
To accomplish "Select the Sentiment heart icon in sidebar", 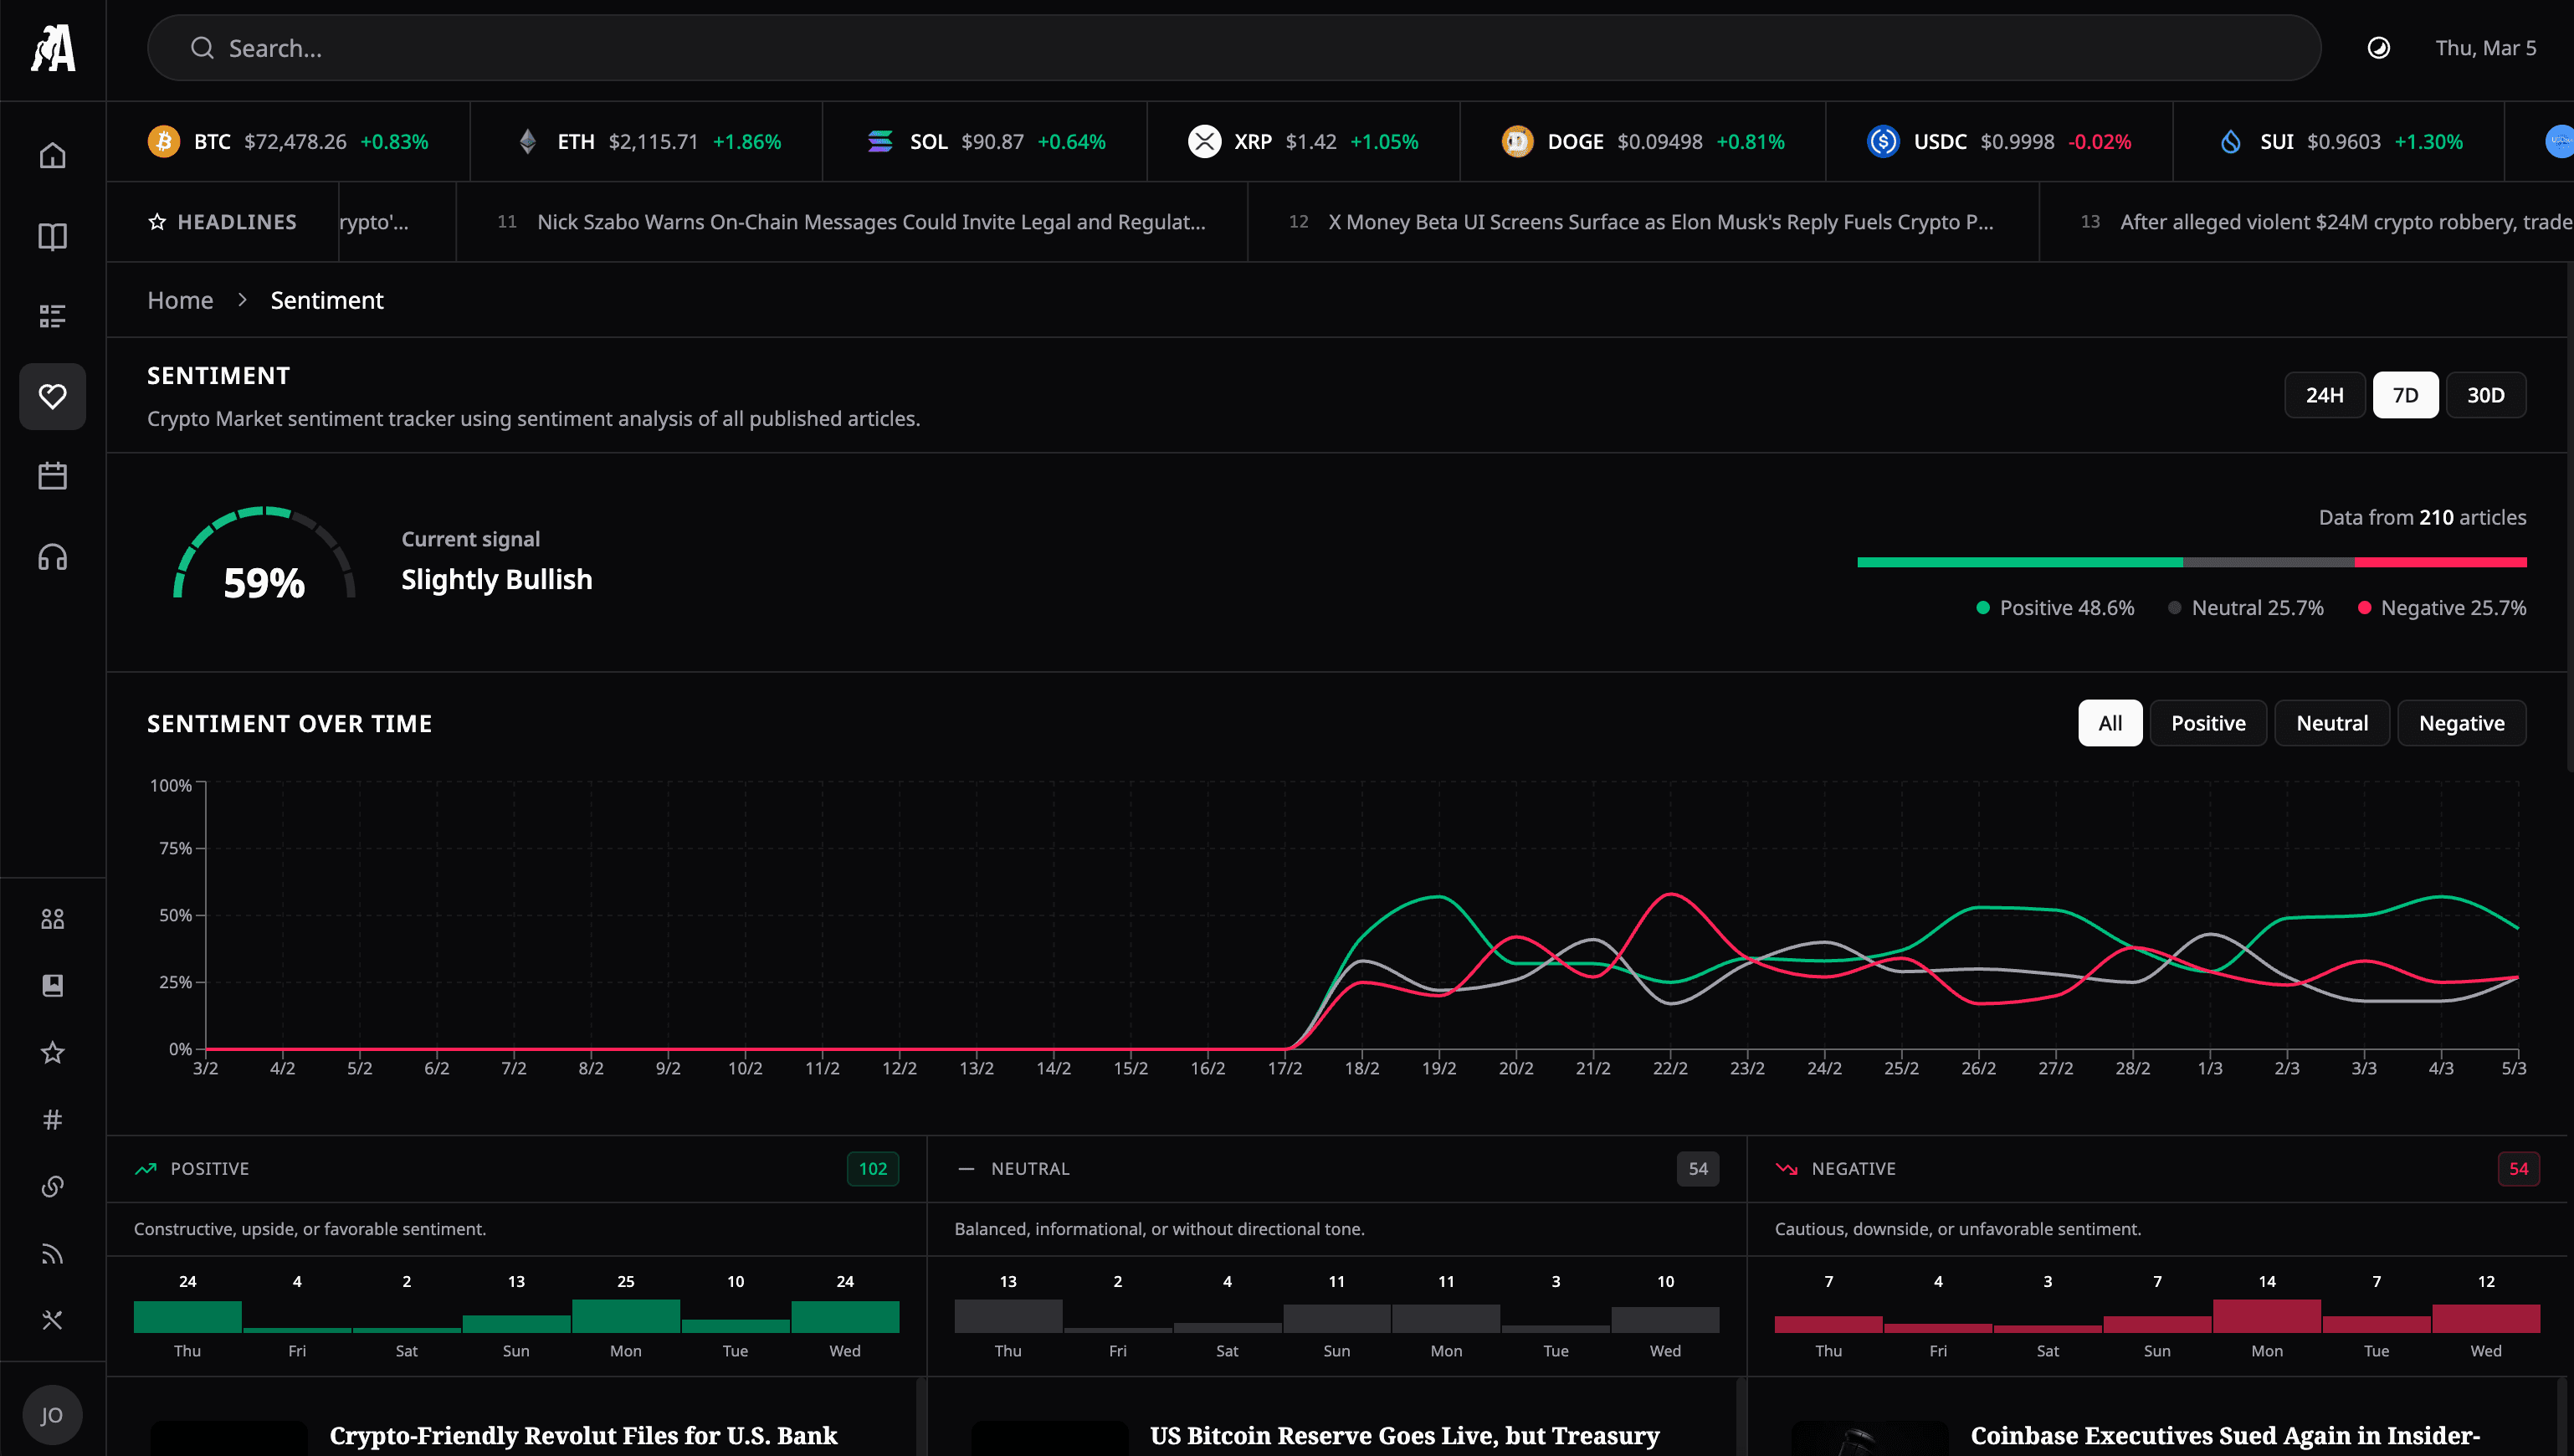I will point(52,396).
